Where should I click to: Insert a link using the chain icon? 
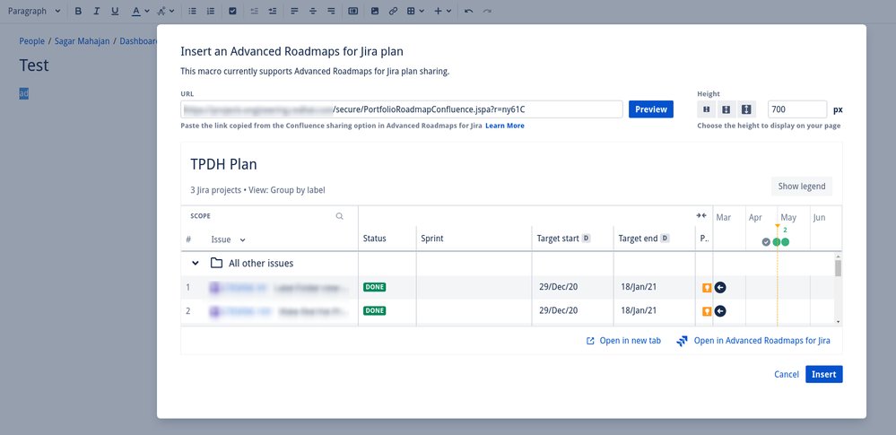pos(393,11)
